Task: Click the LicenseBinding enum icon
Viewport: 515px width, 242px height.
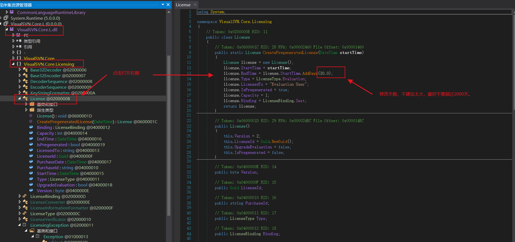Action: click(25, 196)
